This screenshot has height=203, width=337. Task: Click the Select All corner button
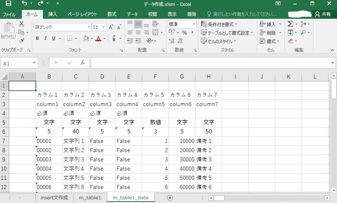point(4,77)
